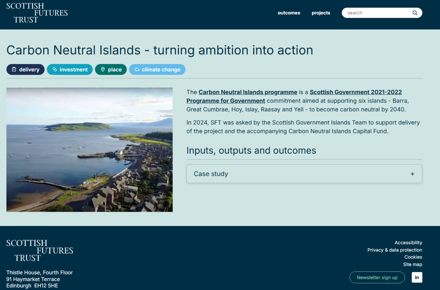Select the investment tag

[x=70, y=69]
